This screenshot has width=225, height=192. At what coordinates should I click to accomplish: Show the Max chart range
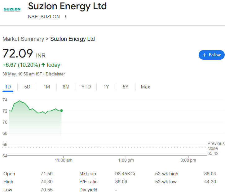(145, 87)
